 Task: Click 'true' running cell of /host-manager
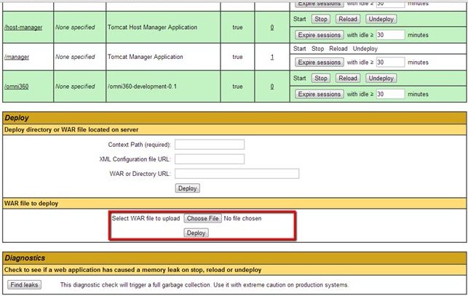[x=237, y=28]
